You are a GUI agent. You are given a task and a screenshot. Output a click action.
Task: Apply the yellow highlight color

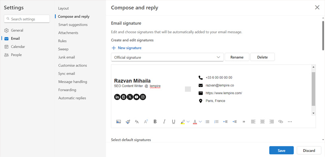pyautogui.click(x=182, y=122)
